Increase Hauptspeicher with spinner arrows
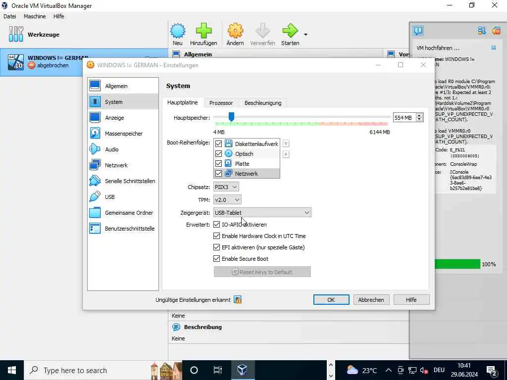The width and height of the screenshot is (507, 380). tap(419, 115)
